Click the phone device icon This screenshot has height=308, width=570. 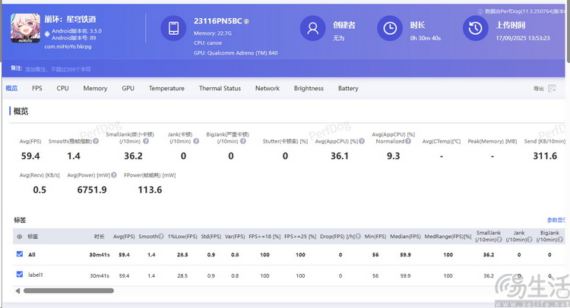[174, 29]
